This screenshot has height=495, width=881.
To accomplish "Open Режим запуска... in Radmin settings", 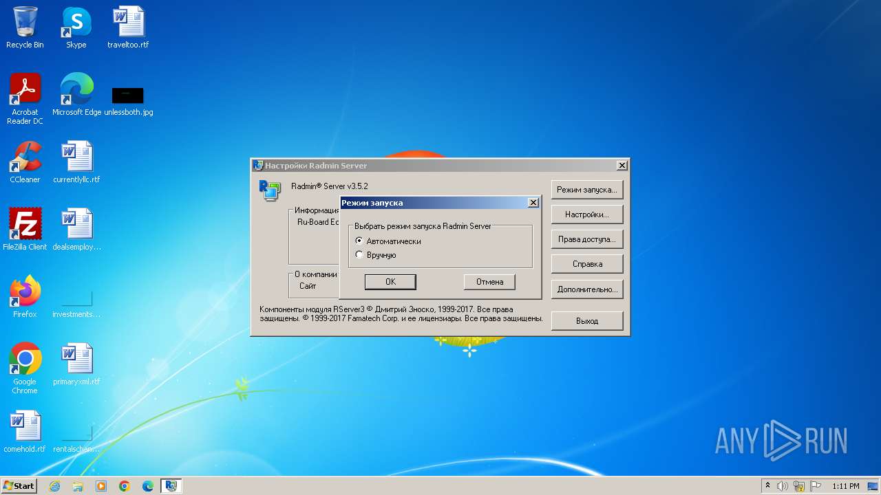I will (x=587, y=190).
